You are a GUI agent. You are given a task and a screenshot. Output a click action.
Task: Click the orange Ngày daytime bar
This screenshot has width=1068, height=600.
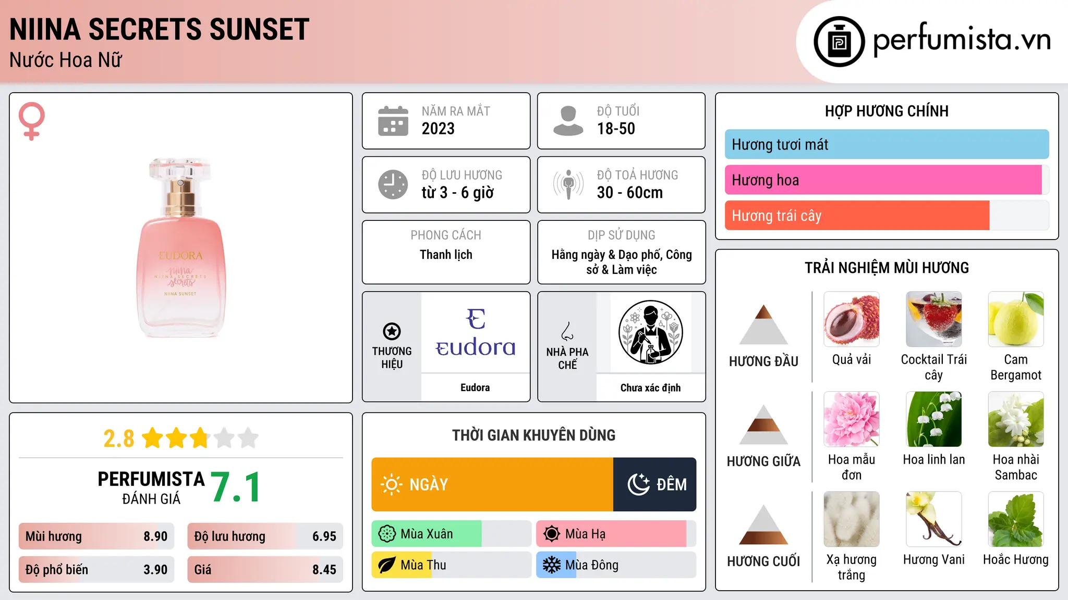(x=492, y=484)
